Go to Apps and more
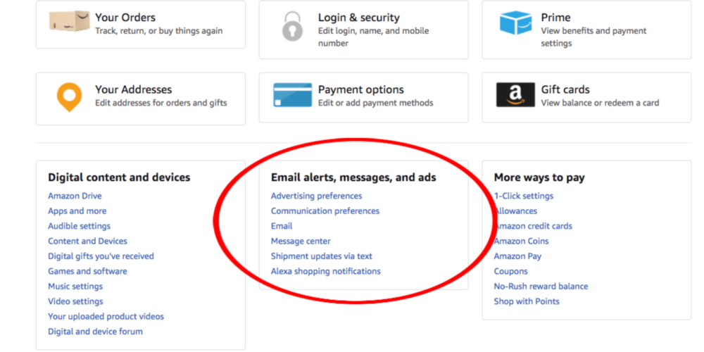 click(77, 211)
